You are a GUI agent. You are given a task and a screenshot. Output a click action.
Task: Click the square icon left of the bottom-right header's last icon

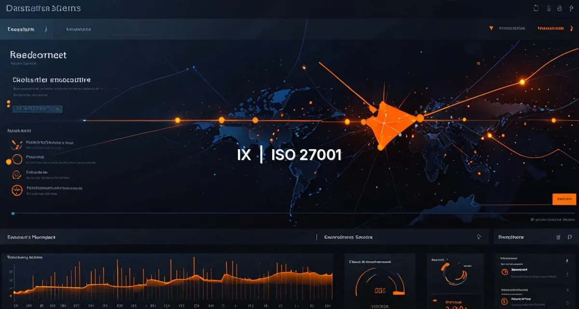[558, 237]
